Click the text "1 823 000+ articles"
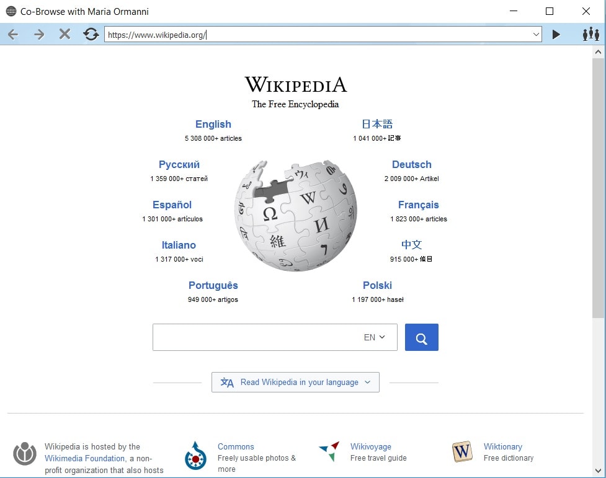The height and width of the screenshot is (478, 606). pyautogui.click(x=419, y=219)
